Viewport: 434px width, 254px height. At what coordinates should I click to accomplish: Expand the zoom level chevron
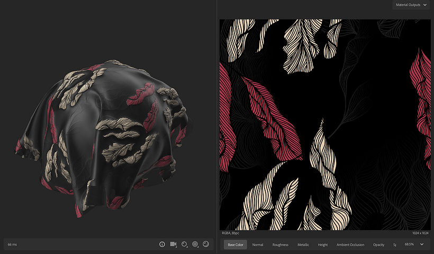click(422, 244)
